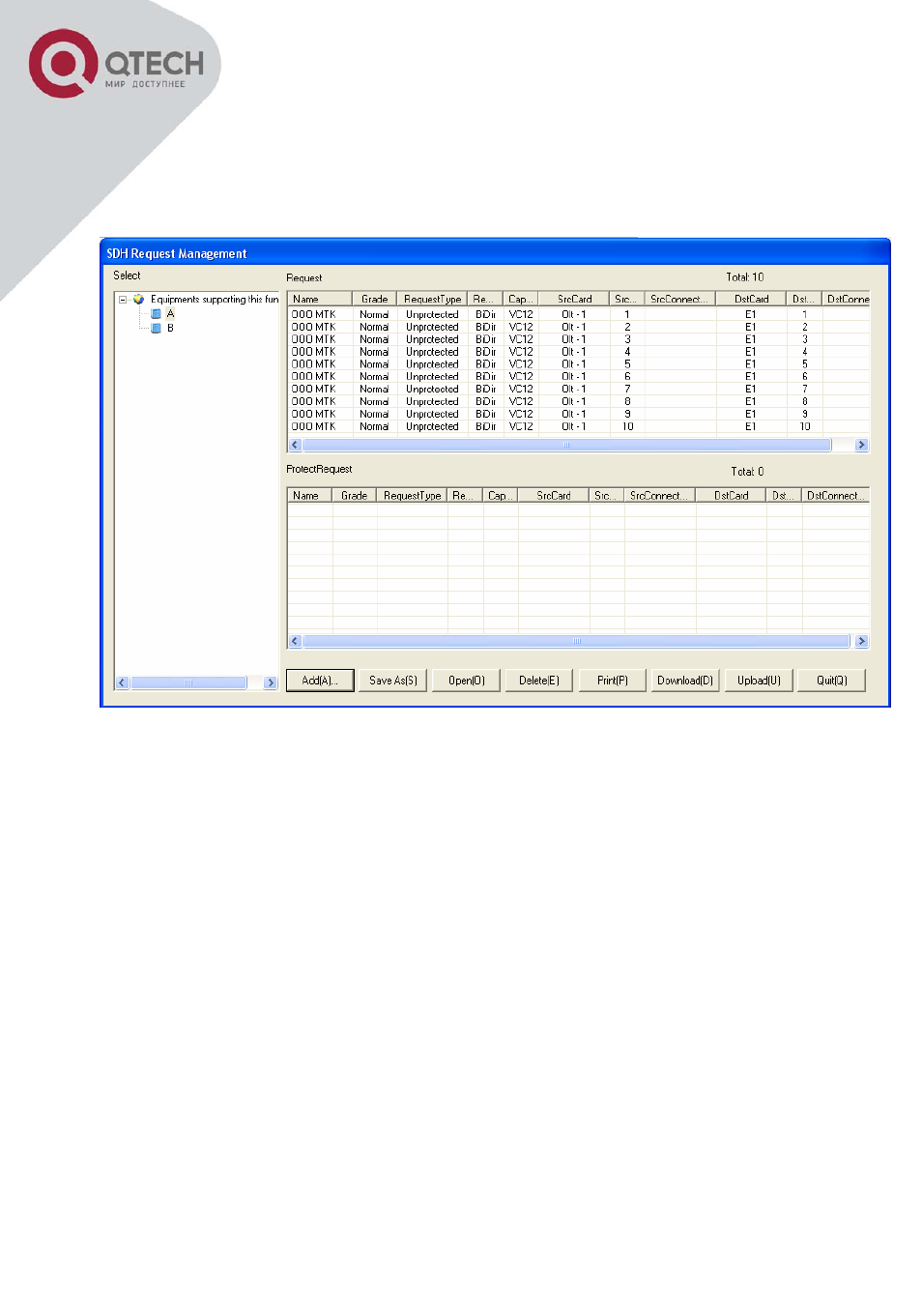Sort Request table by Name column
This screenshot has height=1305, width=922.
(x=320, y=300)
